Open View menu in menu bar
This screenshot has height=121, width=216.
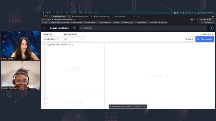pyautogui.click(x=62, y=13)
